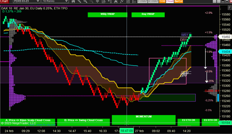Minimize the chart window
Image resolution: width=232 pixels, height=134 pixels.
[x=223, y=1]
